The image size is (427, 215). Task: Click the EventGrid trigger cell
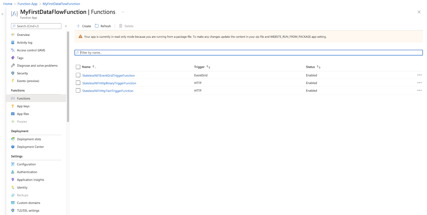(201, 75)
